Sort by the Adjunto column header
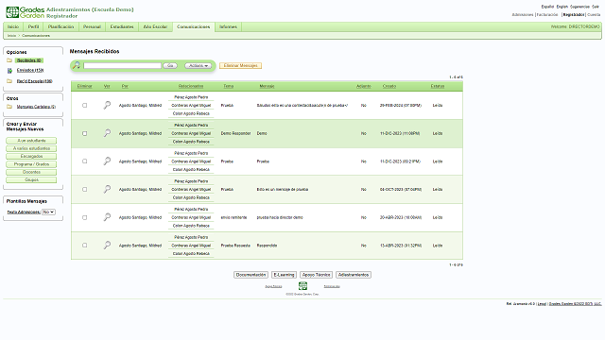Viewport: 605px width, 340px height. (x=363, y=86)
